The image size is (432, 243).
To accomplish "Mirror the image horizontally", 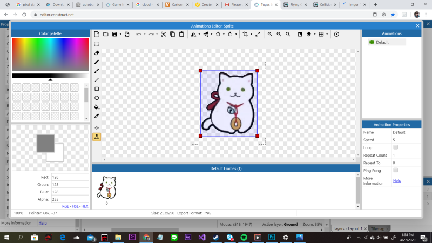I will click(193, 34).
